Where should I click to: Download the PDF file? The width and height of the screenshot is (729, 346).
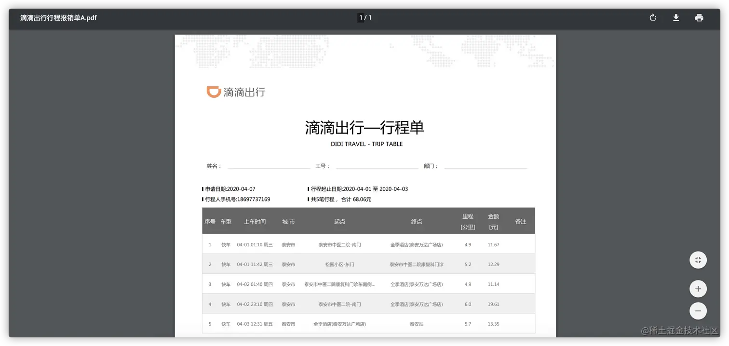pyautogui.click(x=676, y=18)
